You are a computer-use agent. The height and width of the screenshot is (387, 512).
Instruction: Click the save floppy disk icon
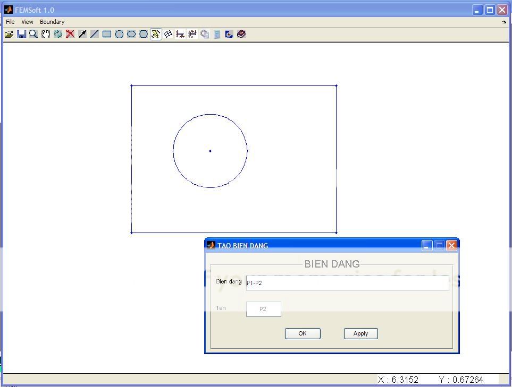click(21, 35)
